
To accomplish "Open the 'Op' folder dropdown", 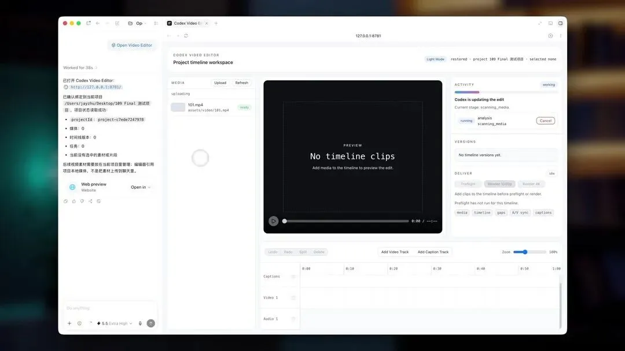I will (x=137, y=23).
